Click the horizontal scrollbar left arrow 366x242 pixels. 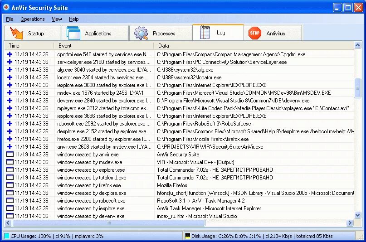8,223
